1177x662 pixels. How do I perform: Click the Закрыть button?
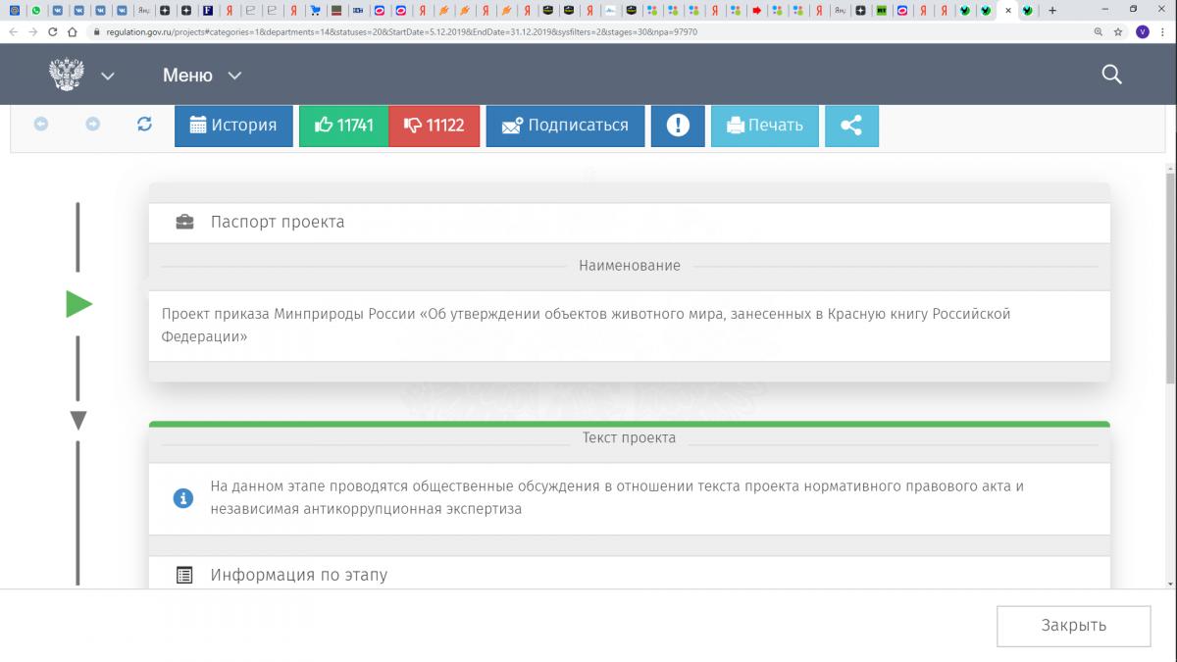click(1073, 626)
